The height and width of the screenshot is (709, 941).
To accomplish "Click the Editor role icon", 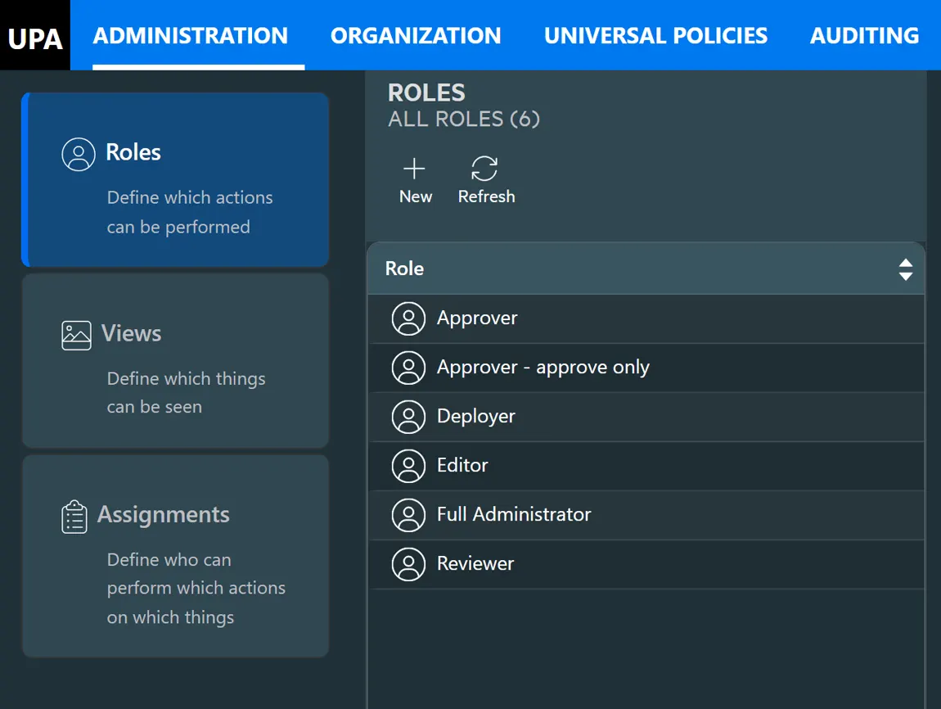I will (408, 467).
